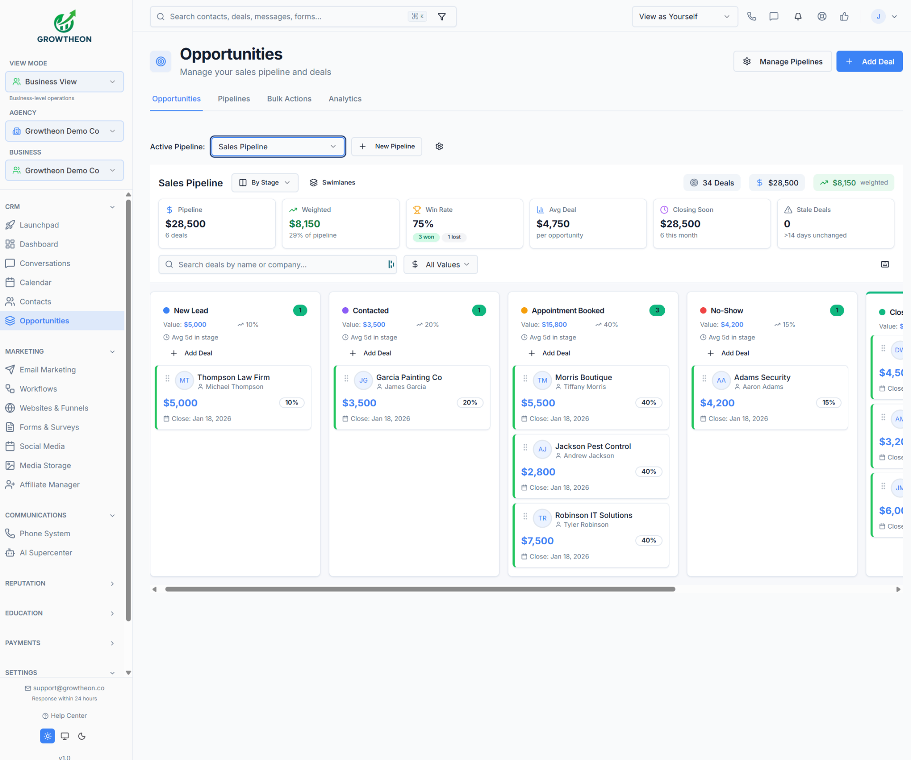Expand the Payments sidebar section
The width and height of the screenshot is (911, 760).
[60, 643]
